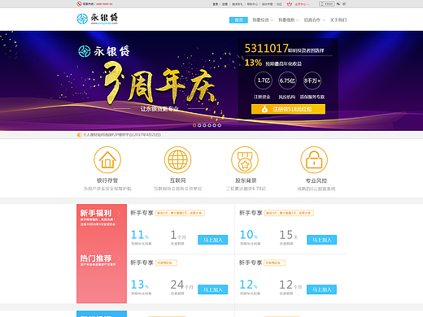Click 马上加入 for the 13% 24-month product

pyautogui.click(x=213, y=289)
